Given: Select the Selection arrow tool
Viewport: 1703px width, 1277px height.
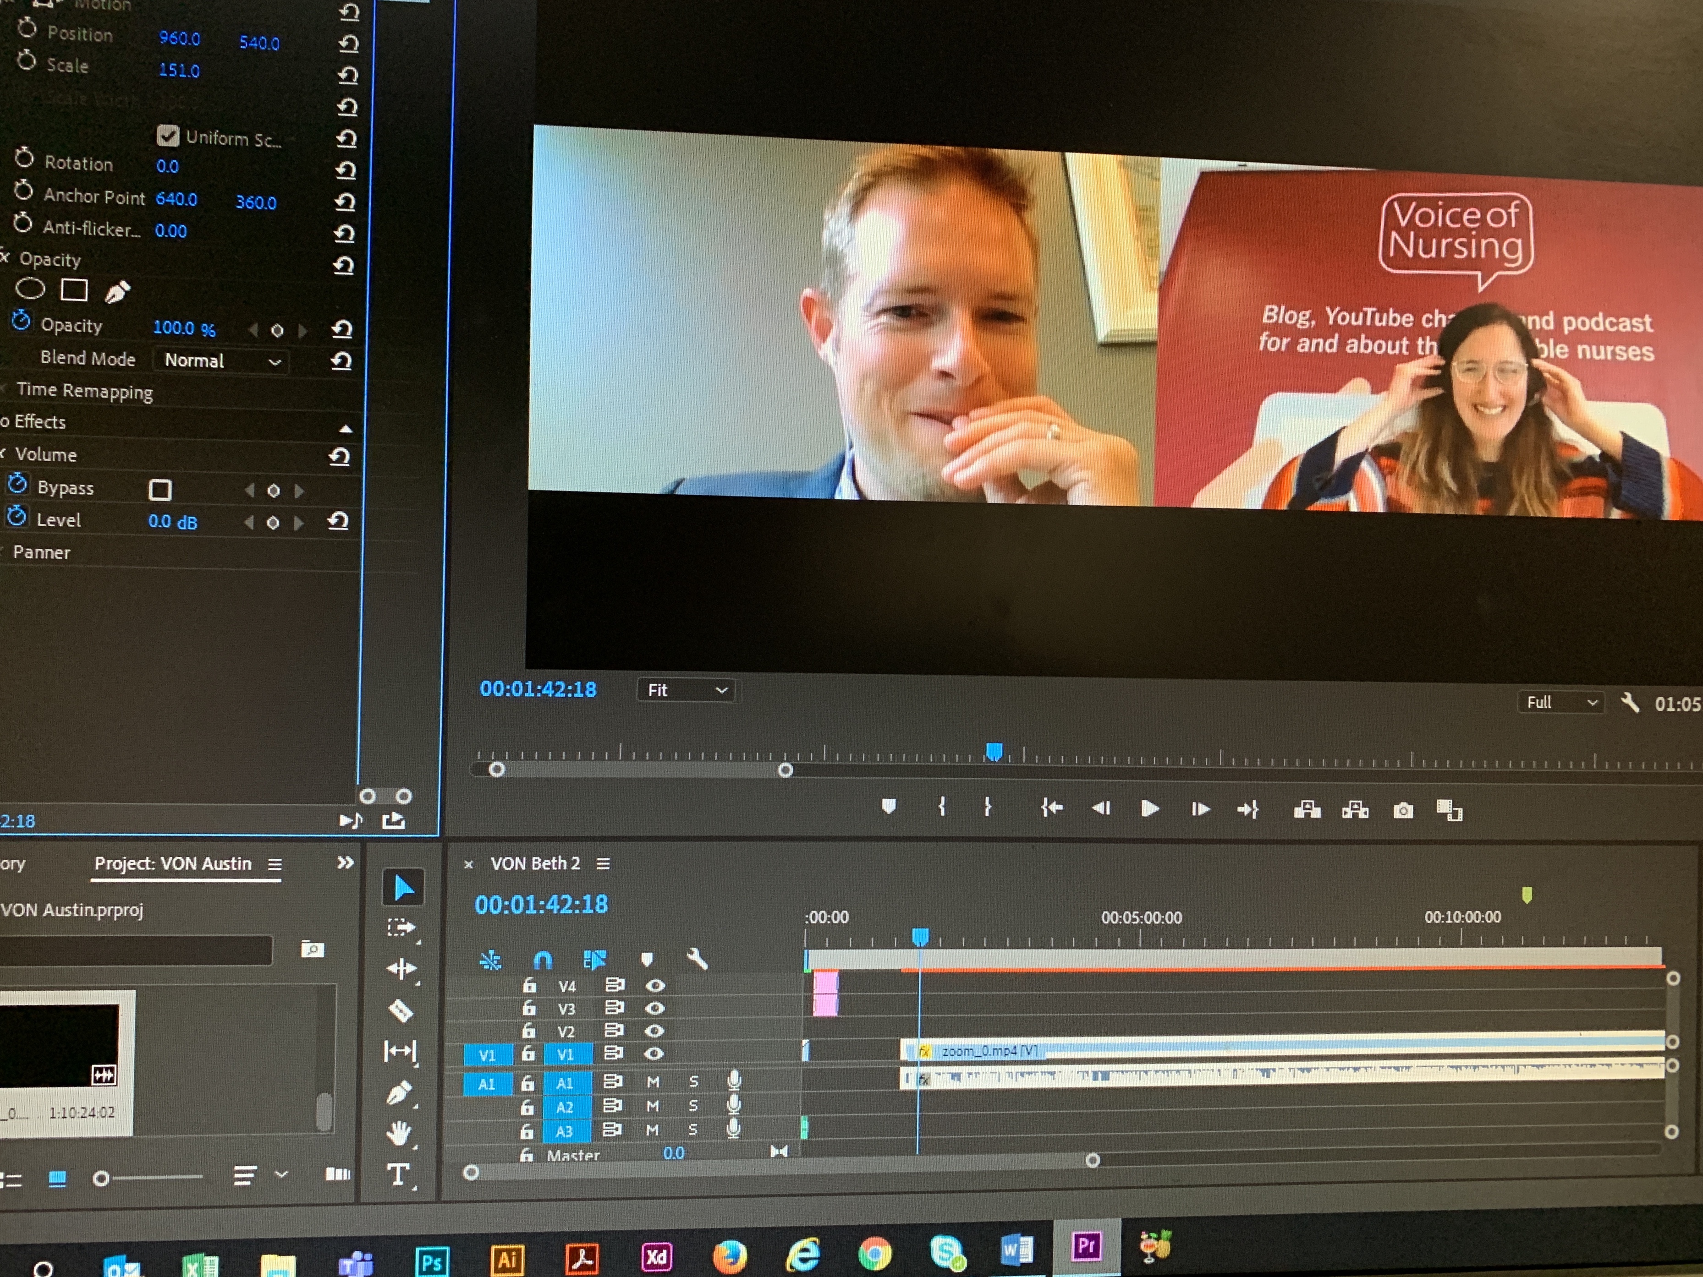Looking at the screenshot, I should tap(403, 888).
